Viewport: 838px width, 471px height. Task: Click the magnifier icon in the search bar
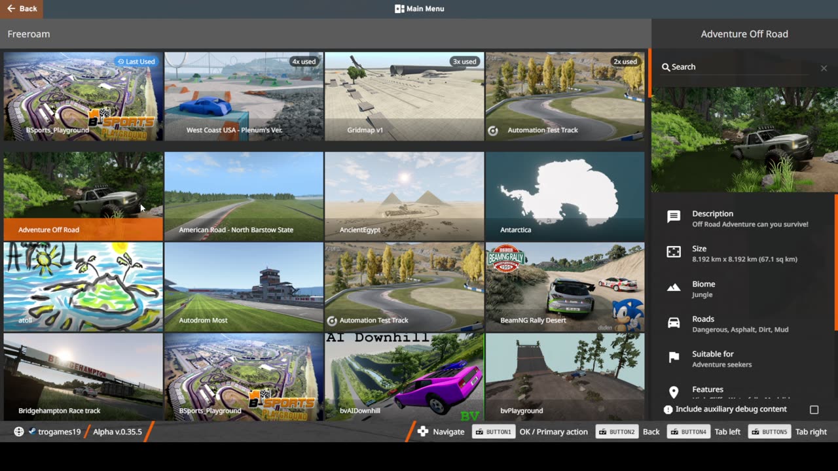pos(666,67)
